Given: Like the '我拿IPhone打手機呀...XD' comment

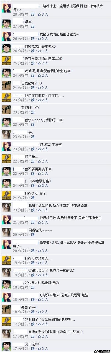Looking at the screenshot, I should tap(33, 124).
